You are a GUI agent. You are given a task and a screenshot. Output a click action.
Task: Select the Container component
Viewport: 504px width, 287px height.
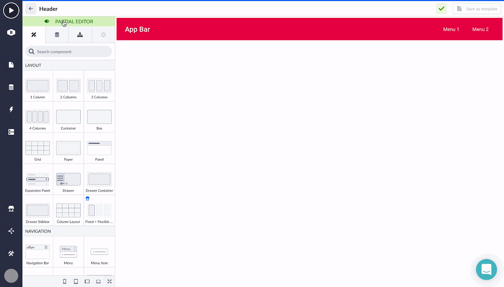coord(68,117)
